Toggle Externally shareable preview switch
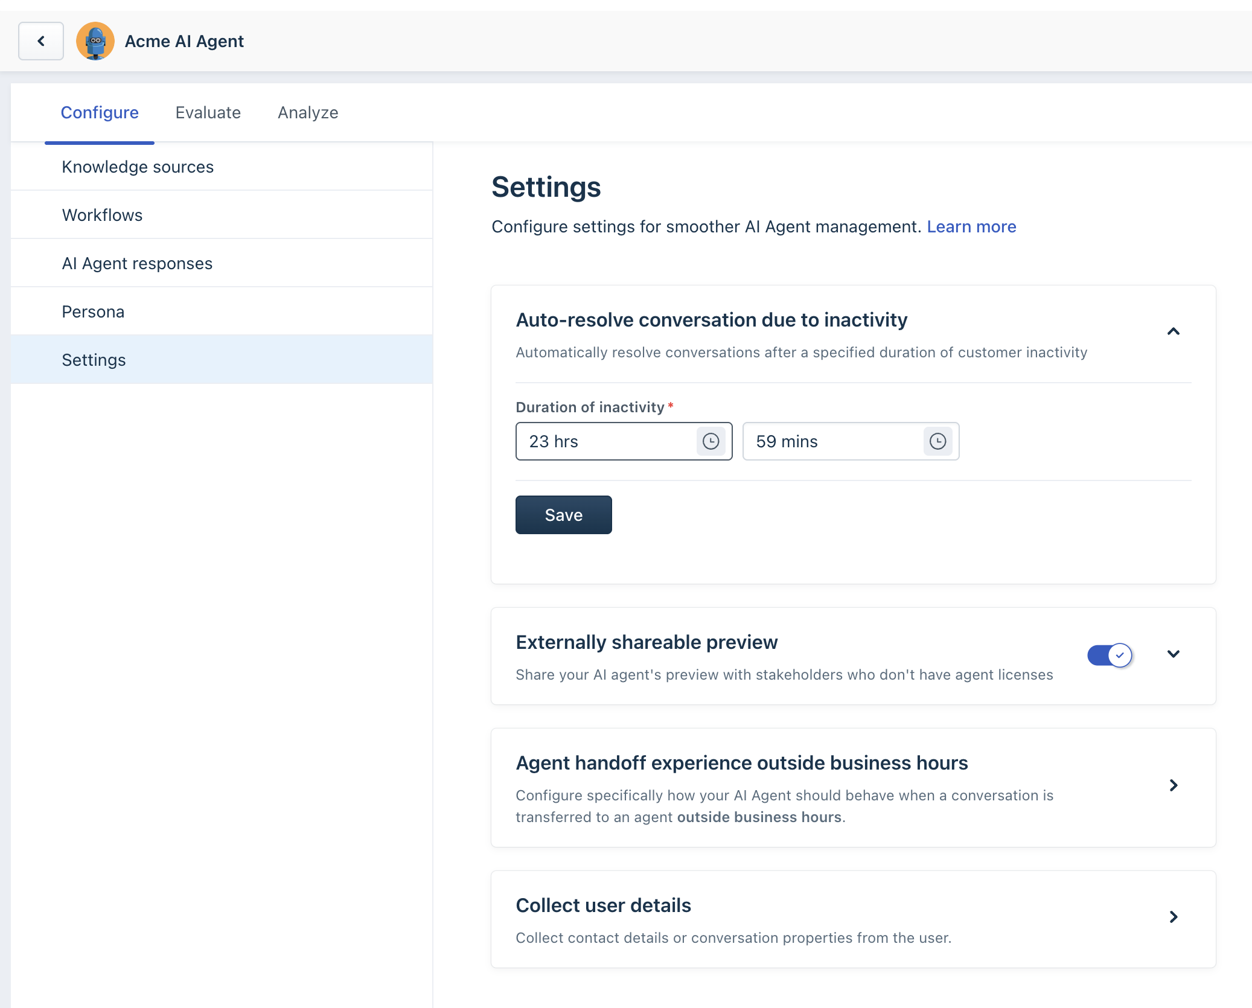The image size is (1252, 1008). pyautogui.click(x=1110, y=655)
